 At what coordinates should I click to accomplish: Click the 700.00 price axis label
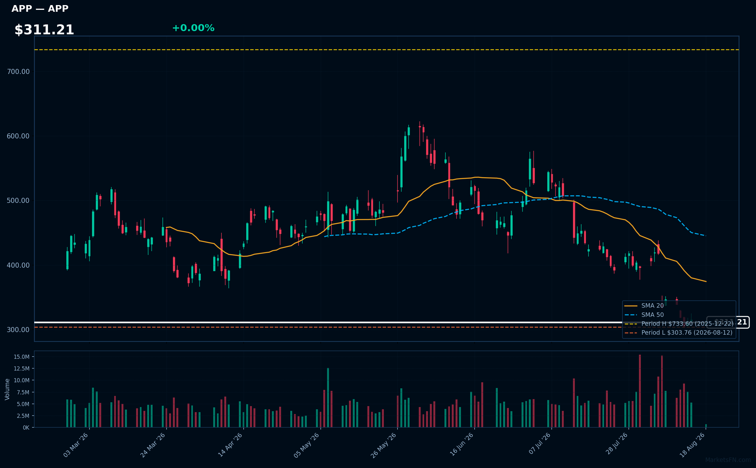pyautogui.click(x=18, y=71)
